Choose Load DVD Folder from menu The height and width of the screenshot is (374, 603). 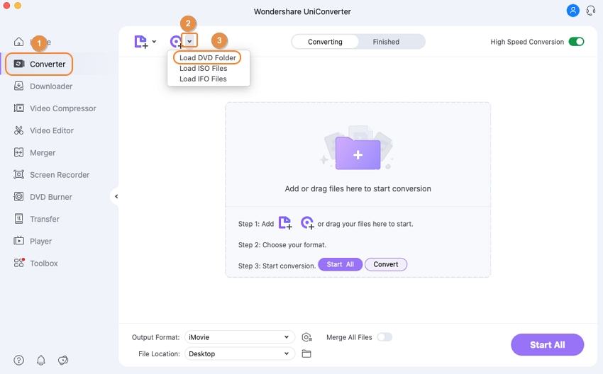click(x=208, y=57)
